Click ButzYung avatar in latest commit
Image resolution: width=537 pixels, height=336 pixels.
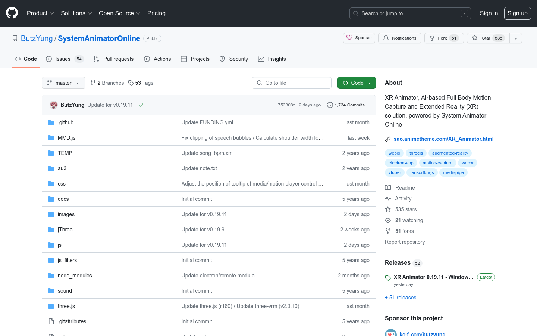coord(54,105)
